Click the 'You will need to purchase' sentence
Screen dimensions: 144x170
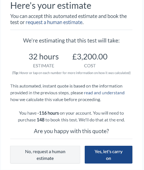[71, 116]
